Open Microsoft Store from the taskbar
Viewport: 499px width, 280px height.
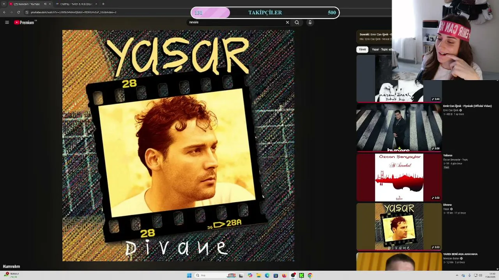tap(276, 275)
